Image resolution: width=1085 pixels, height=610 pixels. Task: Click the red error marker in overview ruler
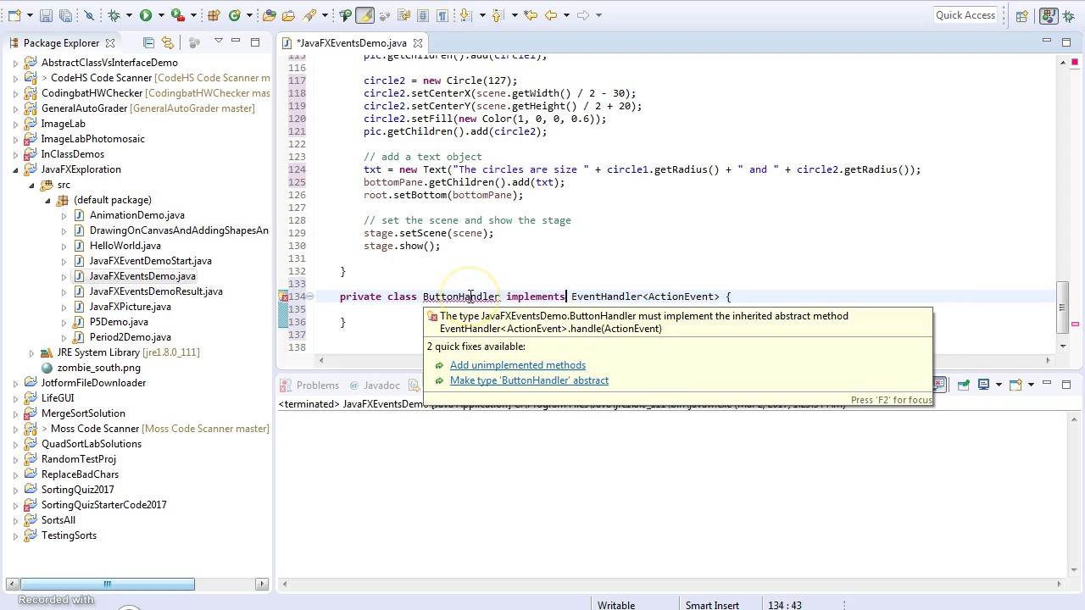click(1075, 324)
